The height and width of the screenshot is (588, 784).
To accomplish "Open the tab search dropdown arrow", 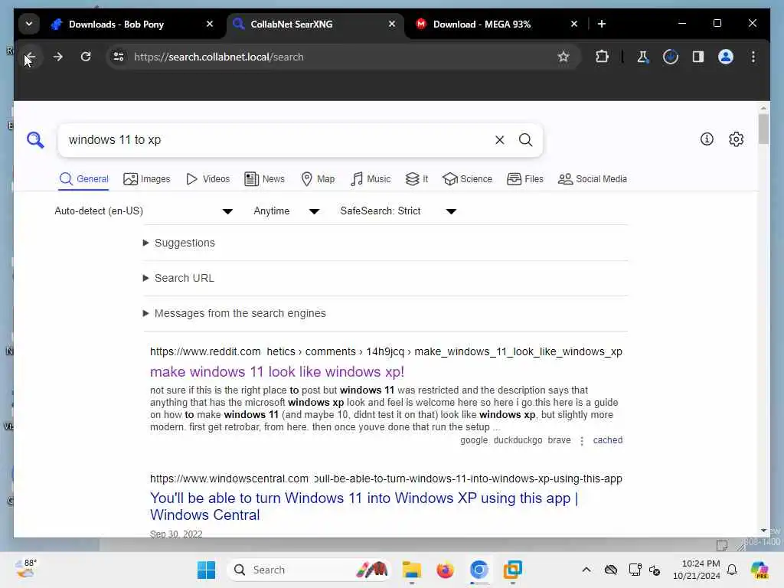I will point(29,24).
